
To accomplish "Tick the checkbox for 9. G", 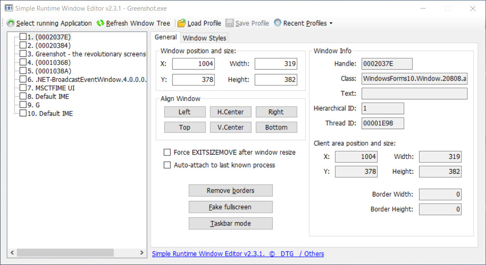I will tap(23, 105).
